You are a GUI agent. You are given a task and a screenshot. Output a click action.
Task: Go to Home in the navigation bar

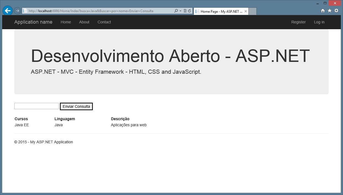[x=66, y=22]
